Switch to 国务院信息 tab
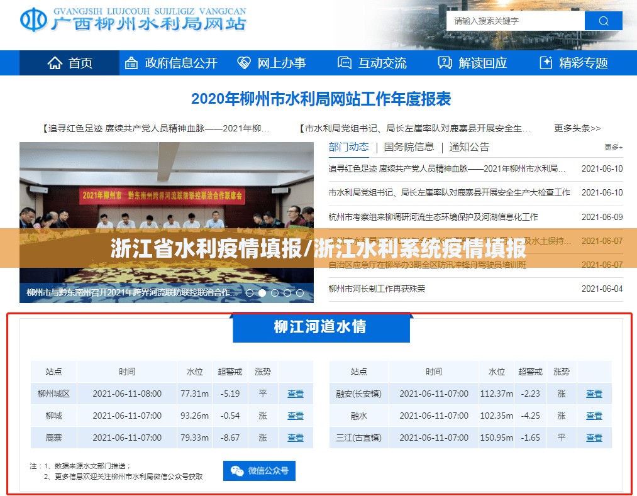637x496 pixels. pyautogui.click(x=409, y=147)
